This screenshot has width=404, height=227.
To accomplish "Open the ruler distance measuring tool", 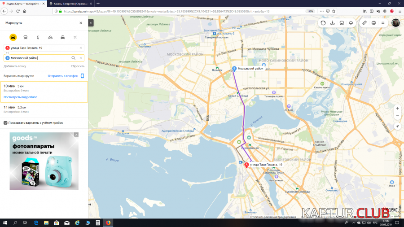I will pyautogui.click(x=364, y=23).
